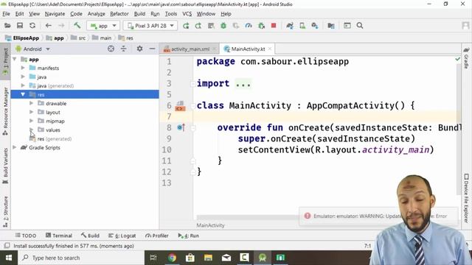Image resolution: width=472 pixels, height=265 pixels.
Task: Click the Run Anything toolbar icon
Action: coord(347,26)
